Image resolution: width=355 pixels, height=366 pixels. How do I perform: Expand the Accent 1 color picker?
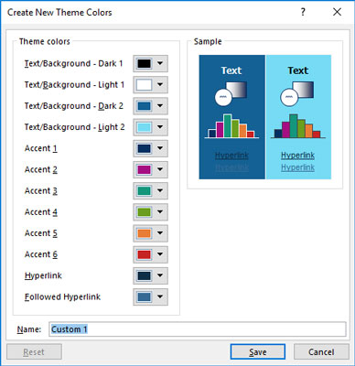150,148
